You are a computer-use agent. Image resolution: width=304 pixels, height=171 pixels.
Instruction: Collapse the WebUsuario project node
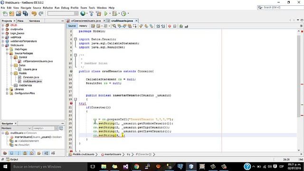3,45
